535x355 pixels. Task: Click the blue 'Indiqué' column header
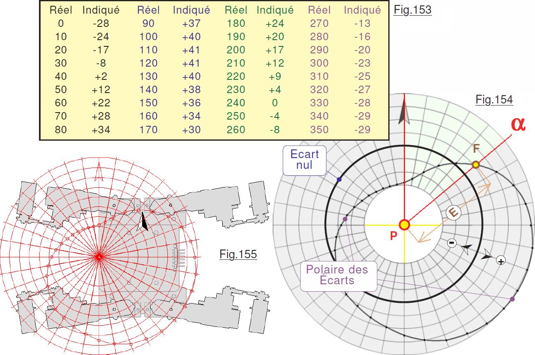pyautogui.click(x=191, y=10)
